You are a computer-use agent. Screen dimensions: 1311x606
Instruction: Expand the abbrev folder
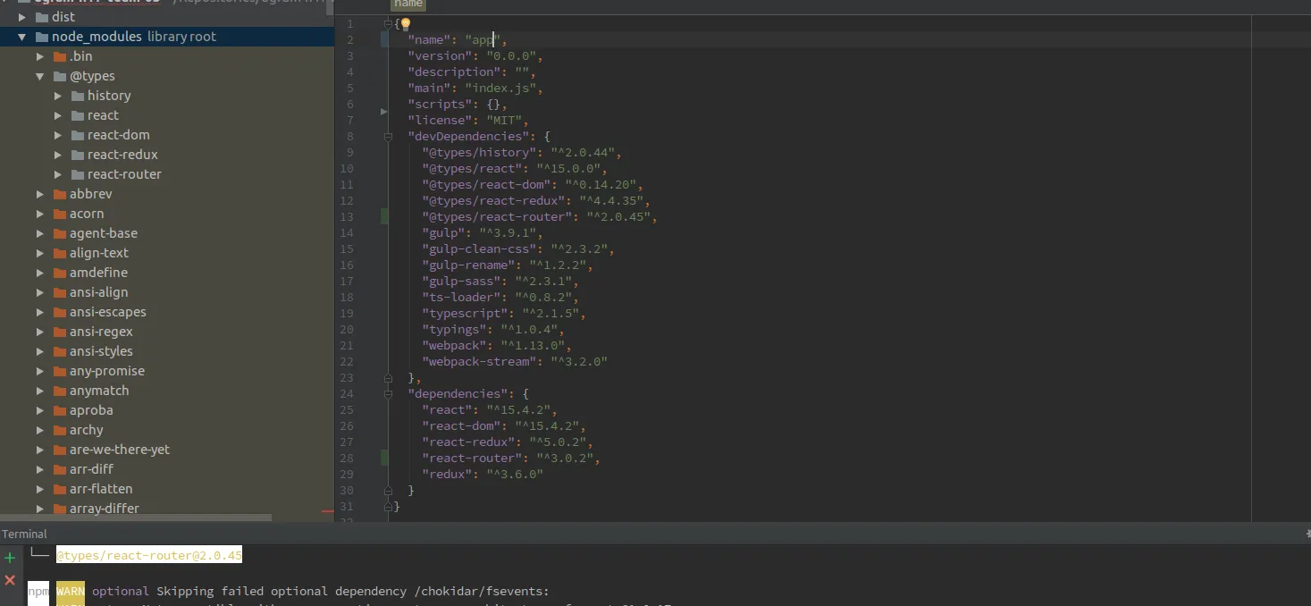40,194
